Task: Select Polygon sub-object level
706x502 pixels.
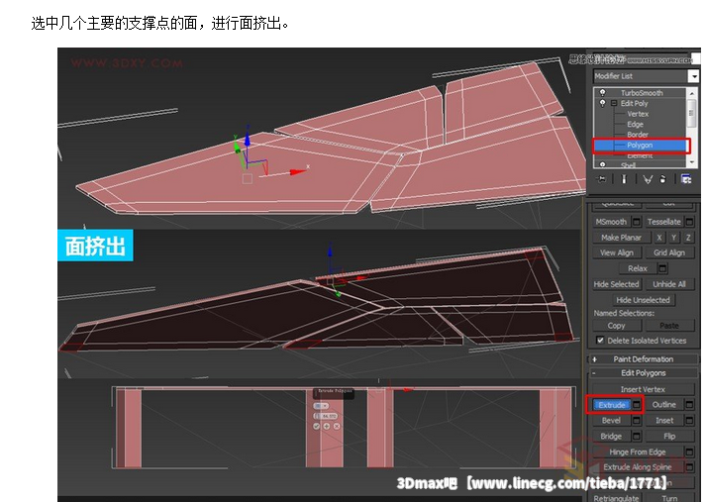Action: [641, 145]
